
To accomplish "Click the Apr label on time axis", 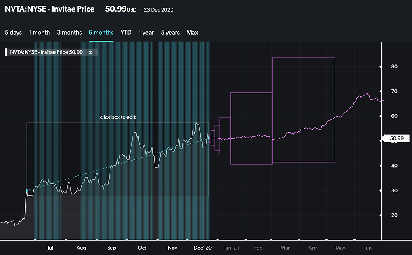I will 313,248.
